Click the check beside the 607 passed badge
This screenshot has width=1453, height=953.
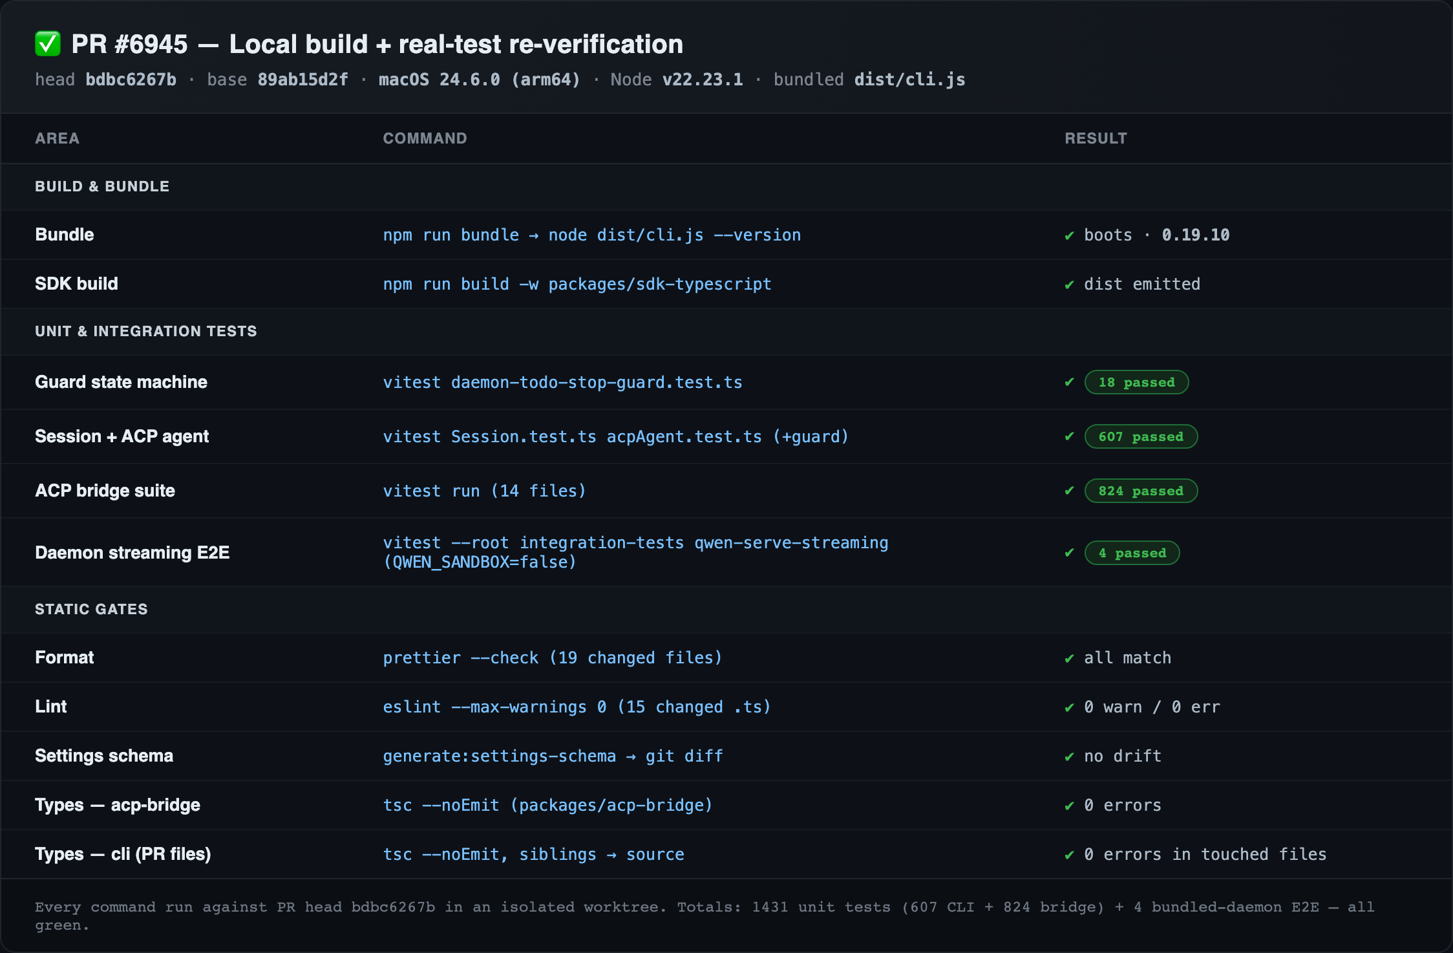tap(1069, 436)
